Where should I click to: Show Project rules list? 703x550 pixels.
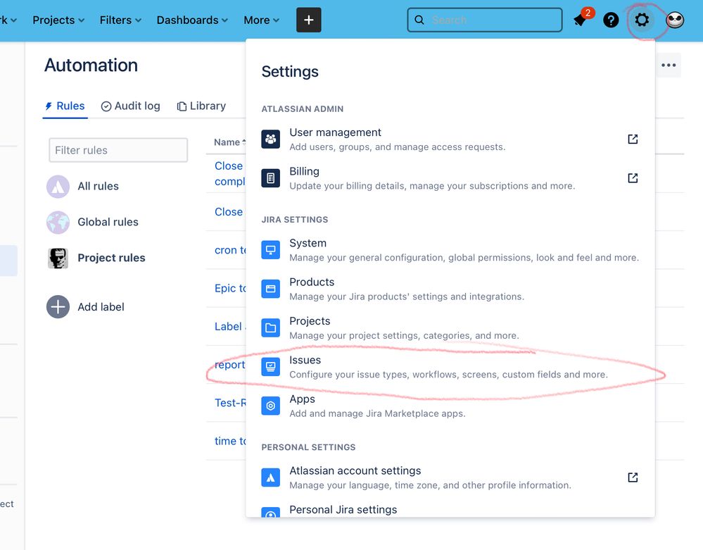(x=111, y=258)
